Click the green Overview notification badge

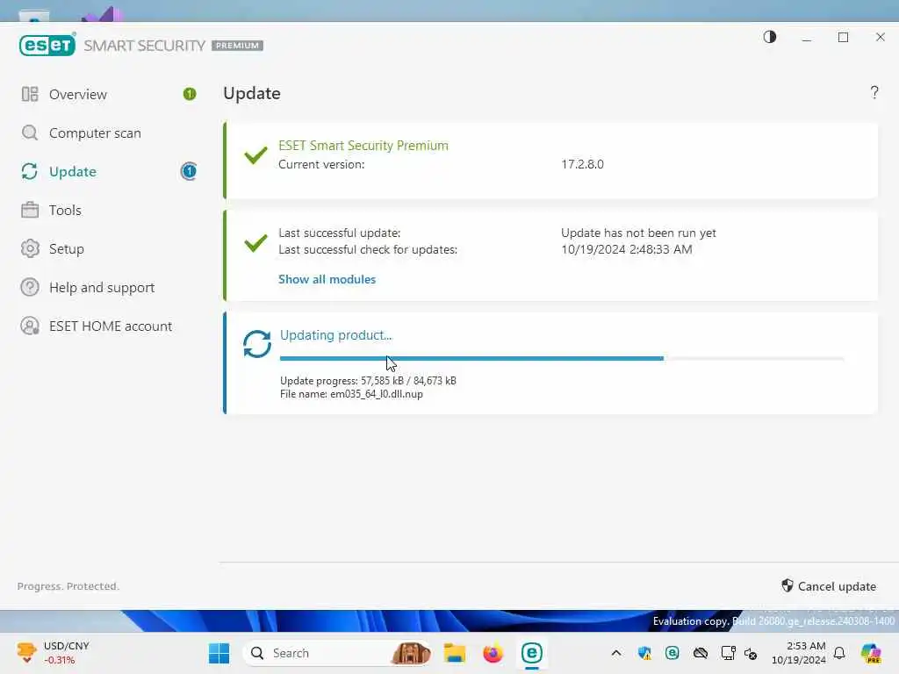(x=190, y=94)
